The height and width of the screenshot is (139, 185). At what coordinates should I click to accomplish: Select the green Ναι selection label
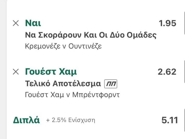33,23
